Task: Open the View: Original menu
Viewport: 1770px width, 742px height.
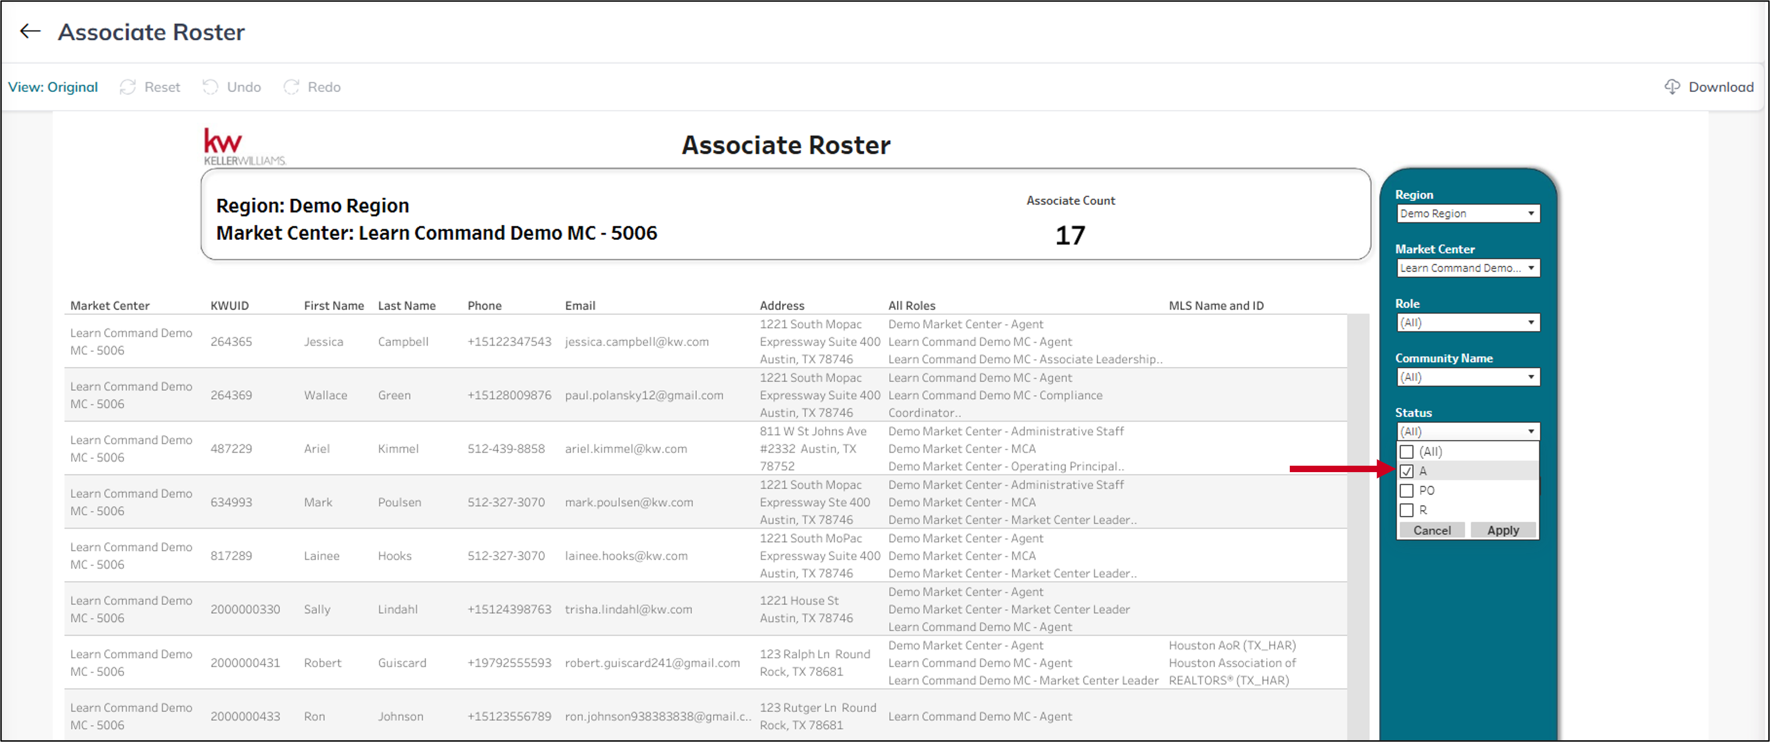Action: pos(53,87)
